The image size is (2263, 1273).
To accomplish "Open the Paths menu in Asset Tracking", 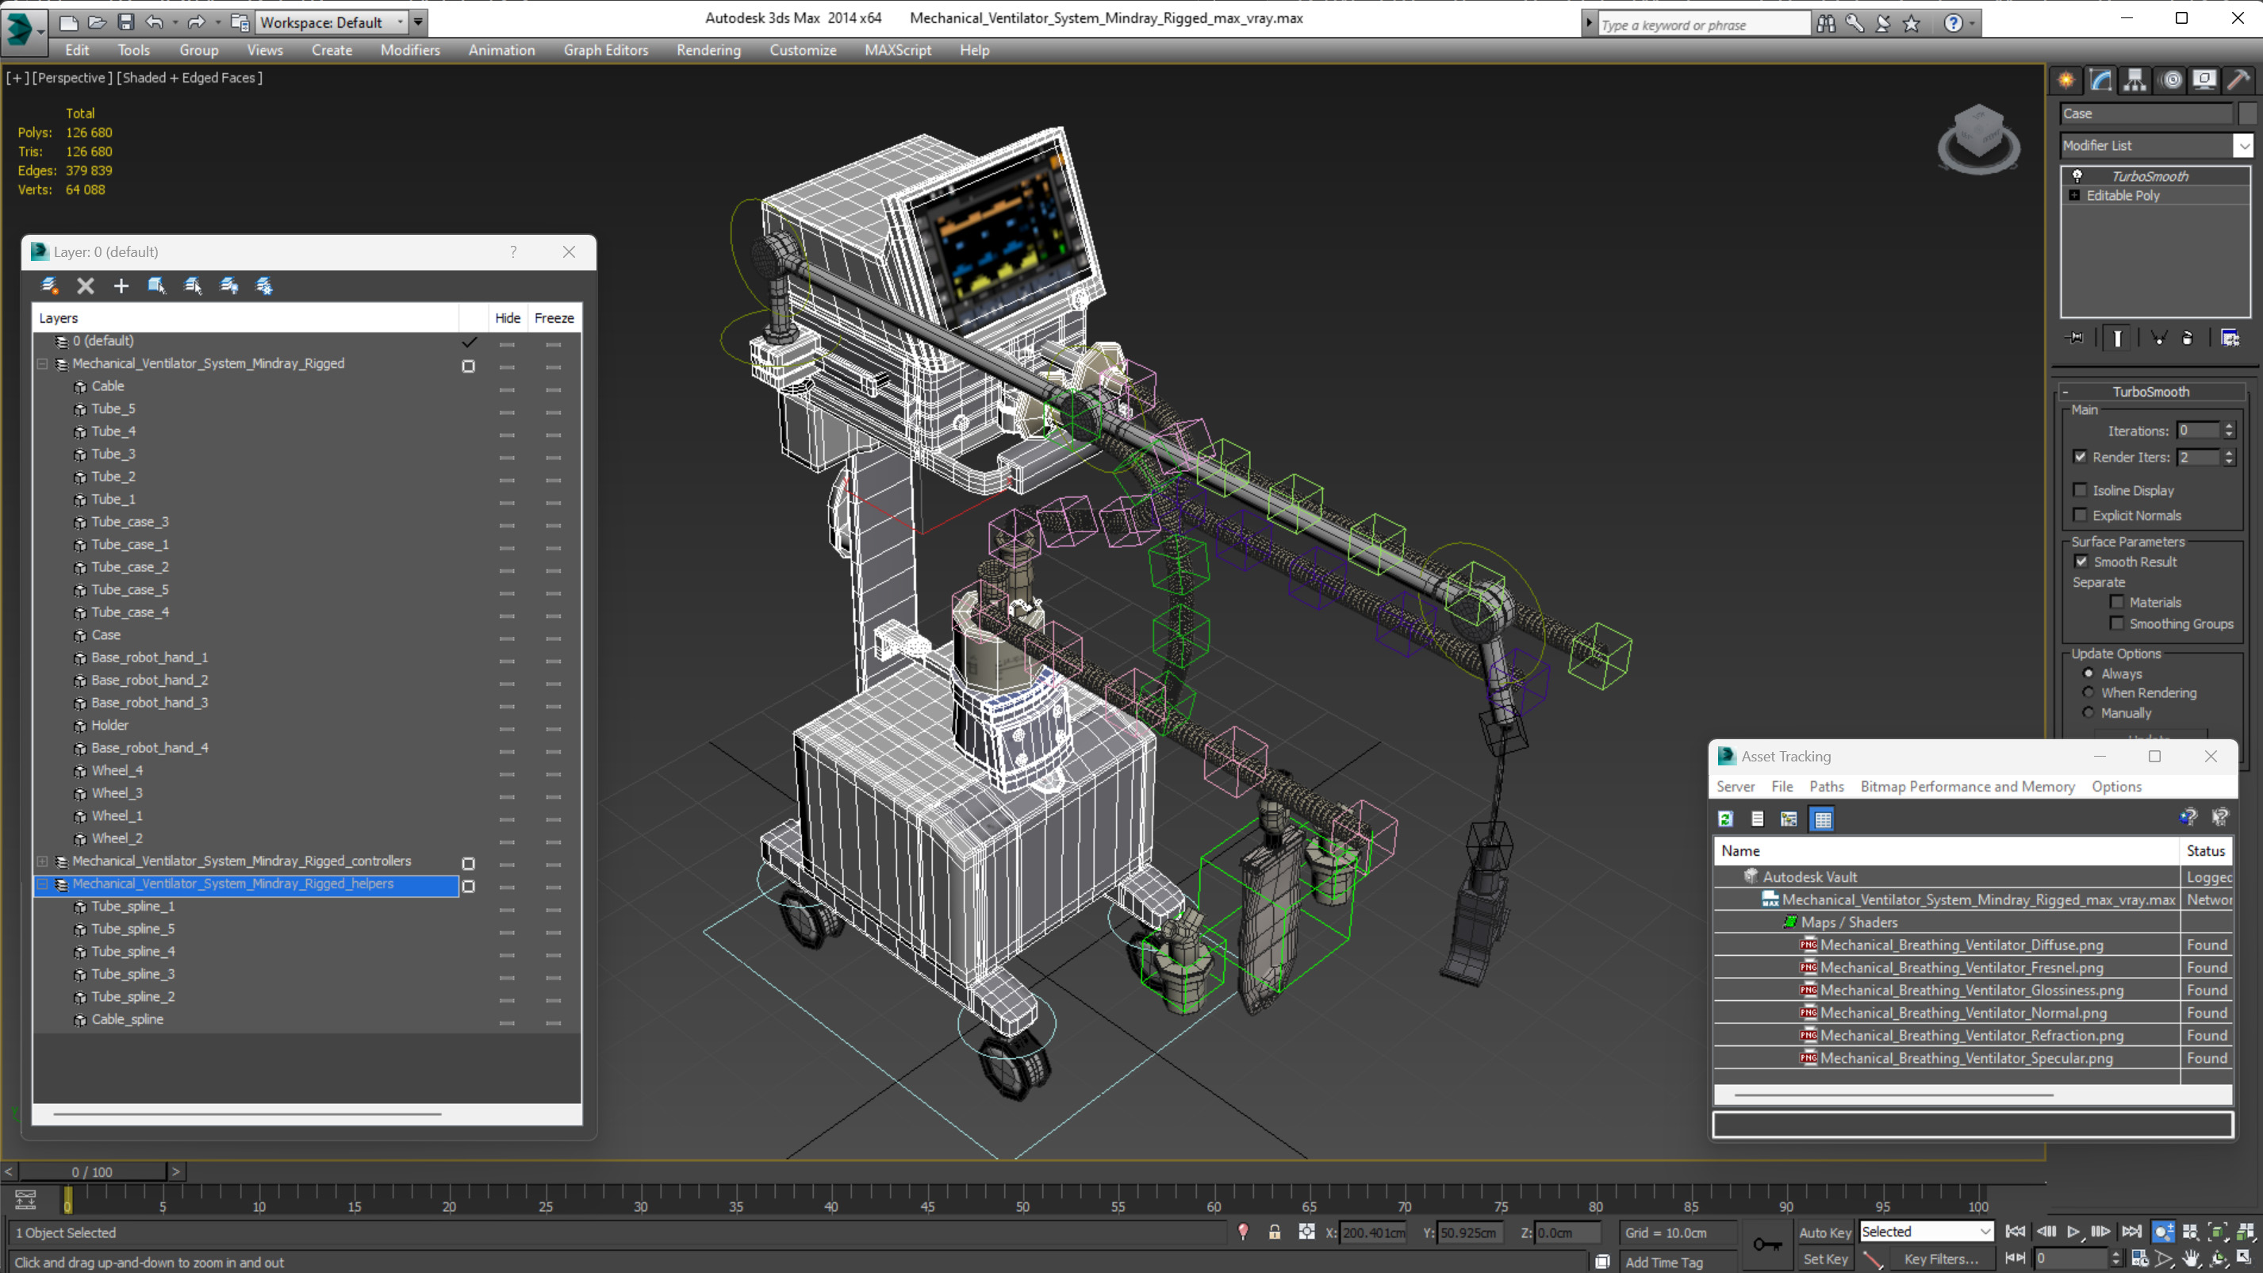I will [1827, 786].
